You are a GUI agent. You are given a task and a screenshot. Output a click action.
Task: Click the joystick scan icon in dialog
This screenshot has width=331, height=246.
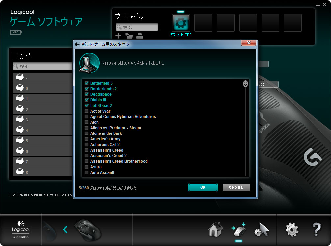click(x=89, y=63)
